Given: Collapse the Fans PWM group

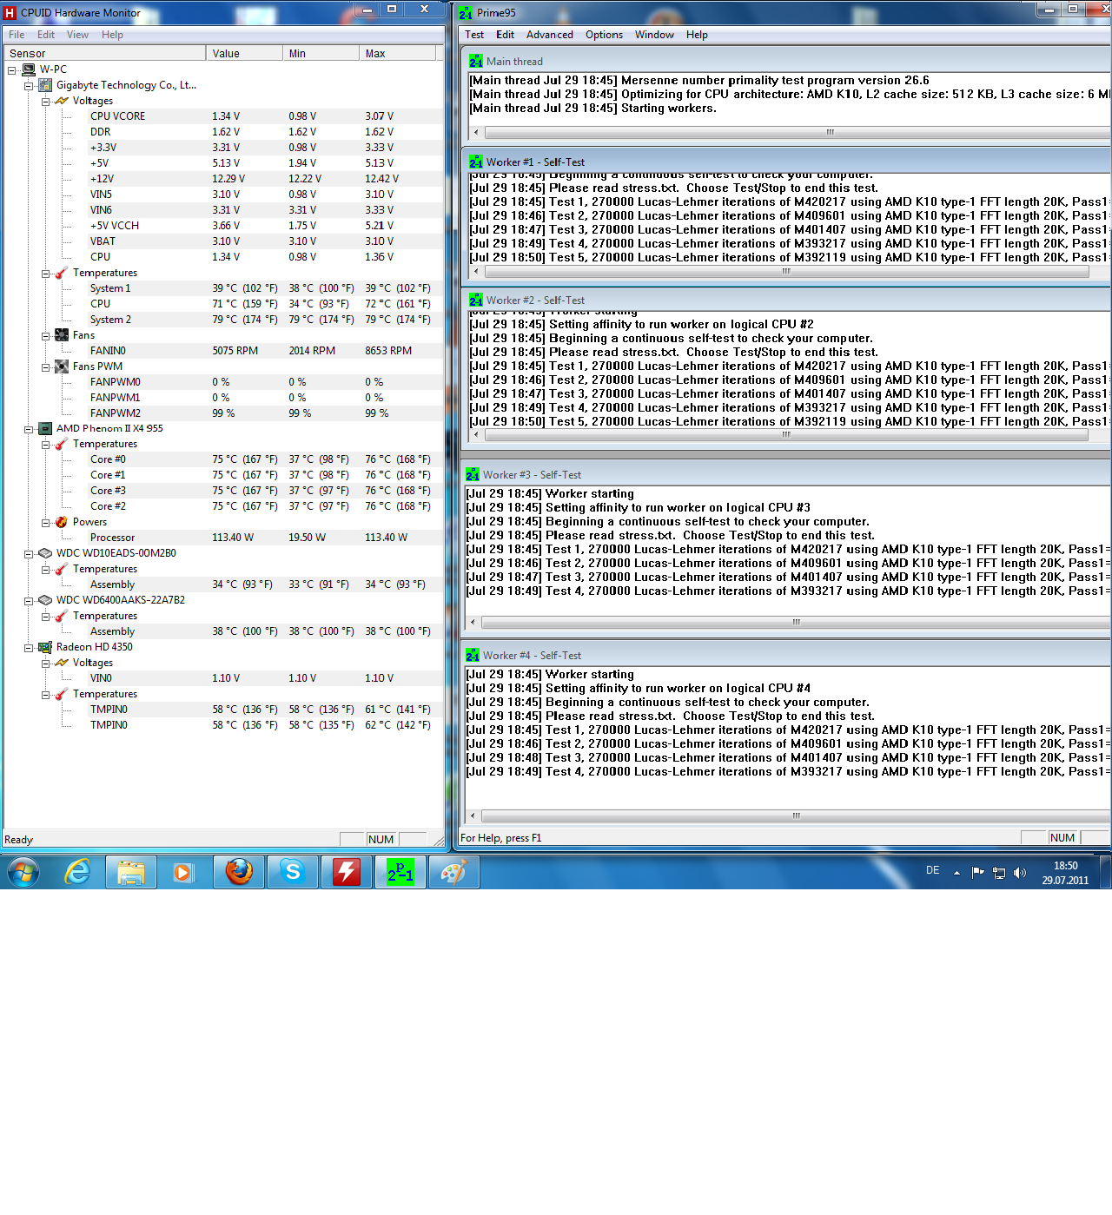Looking at the screenshot, I should tap(45, 367).
